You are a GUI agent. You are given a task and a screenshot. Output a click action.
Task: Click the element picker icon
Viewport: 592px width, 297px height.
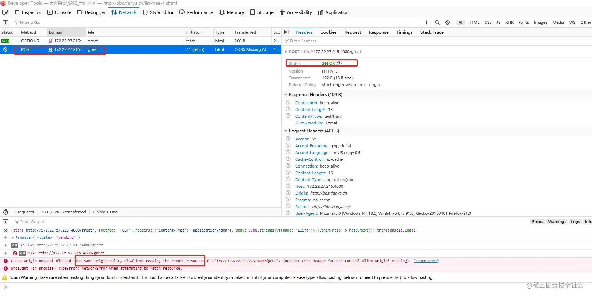5,12
